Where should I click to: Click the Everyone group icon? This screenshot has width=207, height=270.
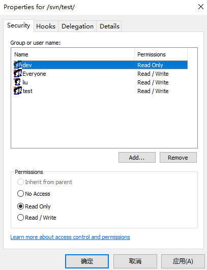18,74
